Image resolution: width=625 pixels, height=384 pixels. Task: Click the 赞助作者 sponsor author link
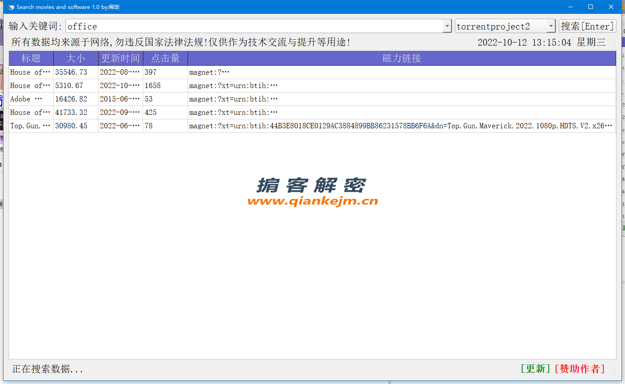pyautogui.click(x=579, y=369)
